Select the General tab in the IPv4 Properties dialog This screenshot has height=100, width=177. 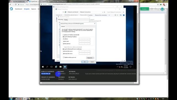[x=63, y=27]
